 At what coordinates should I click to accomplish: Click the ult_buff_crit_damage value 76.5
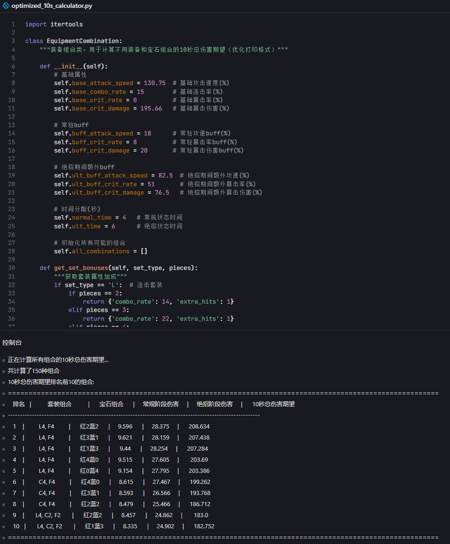click(x=162, y=193)
